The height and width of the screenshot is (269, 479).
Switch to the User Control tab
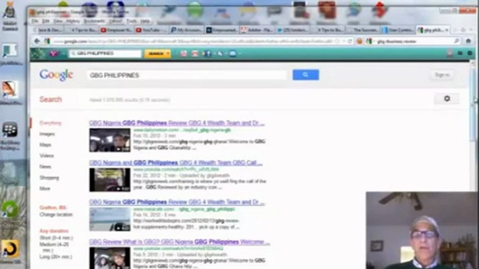click(x=398, y=30)
